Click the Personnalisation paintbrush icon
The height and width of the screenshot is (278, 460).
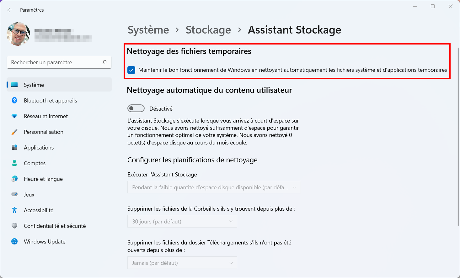coord(14,132)
